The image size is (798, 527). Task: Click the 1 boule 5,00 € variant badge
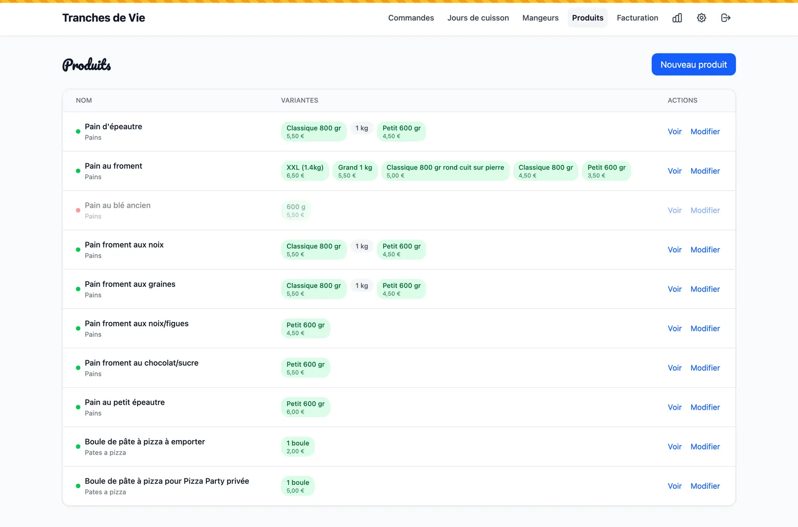298,487
